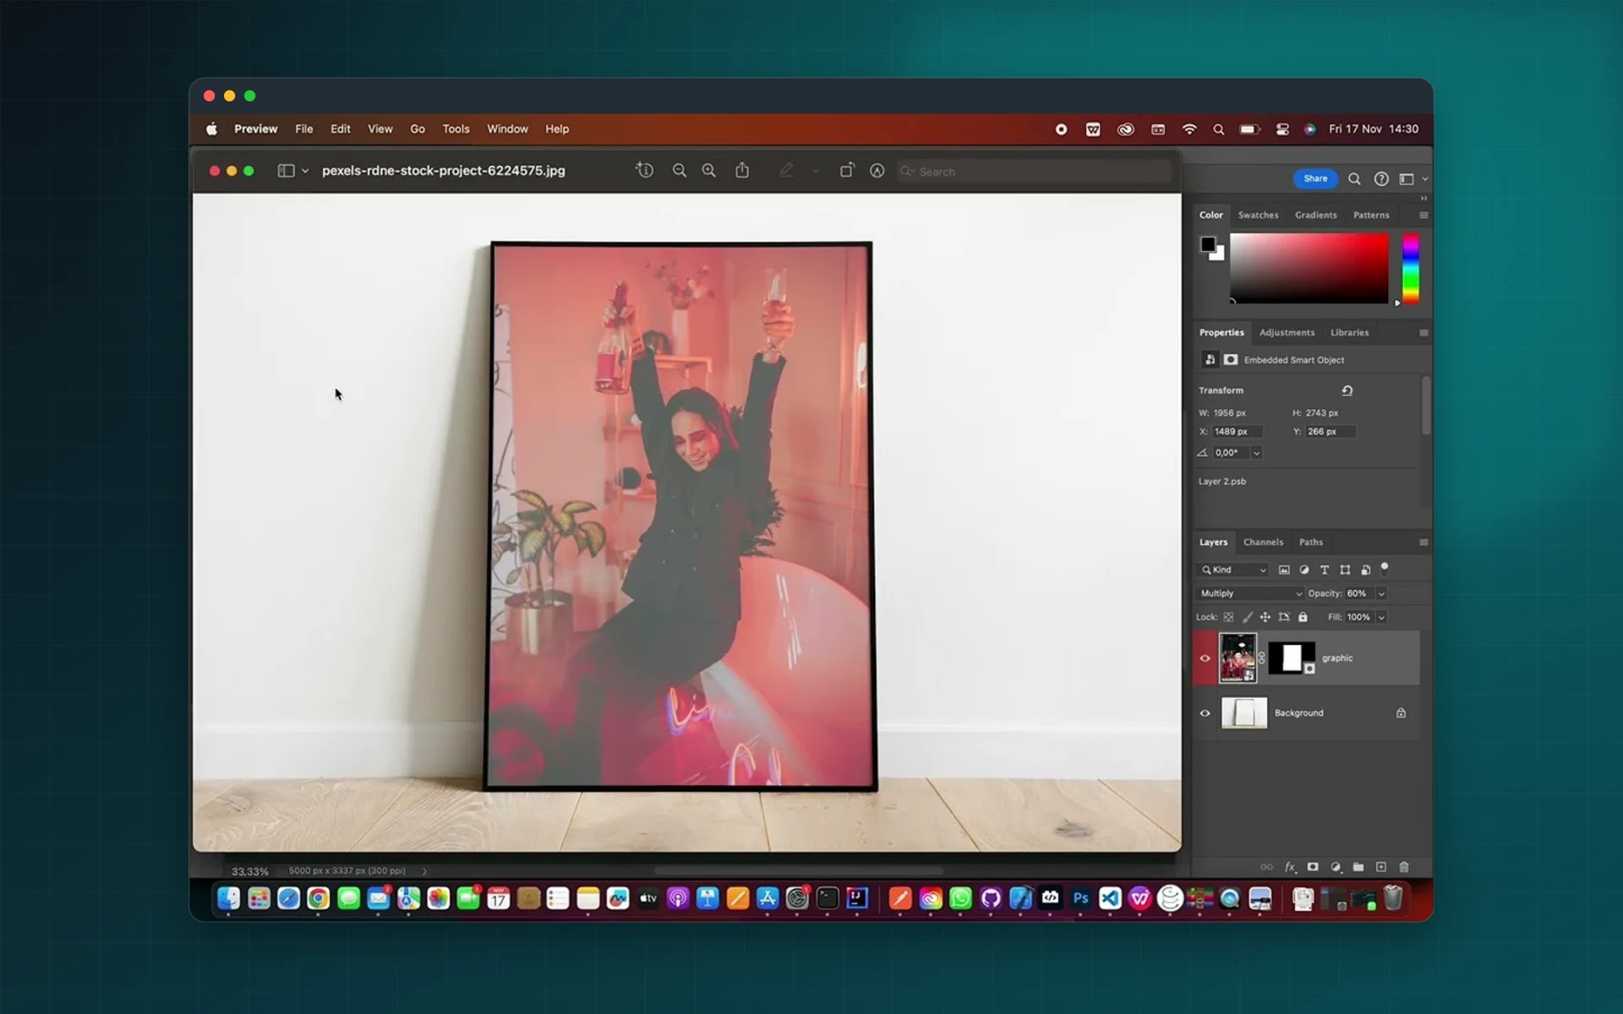Click the Preview highlight pen icon

point(786,171)
